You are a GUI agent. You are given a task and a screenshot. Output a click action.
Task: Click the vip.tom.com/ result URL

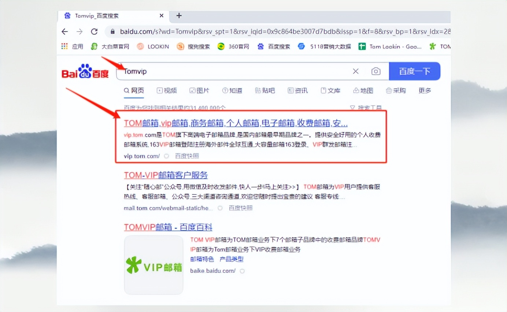pos(142,156)
